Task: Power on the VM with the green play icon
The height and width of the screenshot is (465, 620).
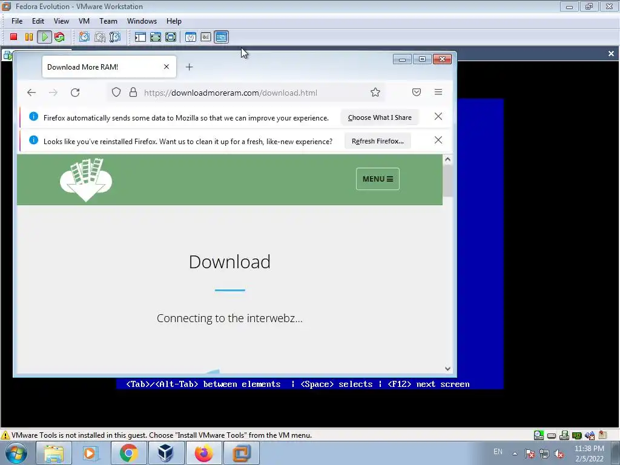Action: click(x=44, y=37)
